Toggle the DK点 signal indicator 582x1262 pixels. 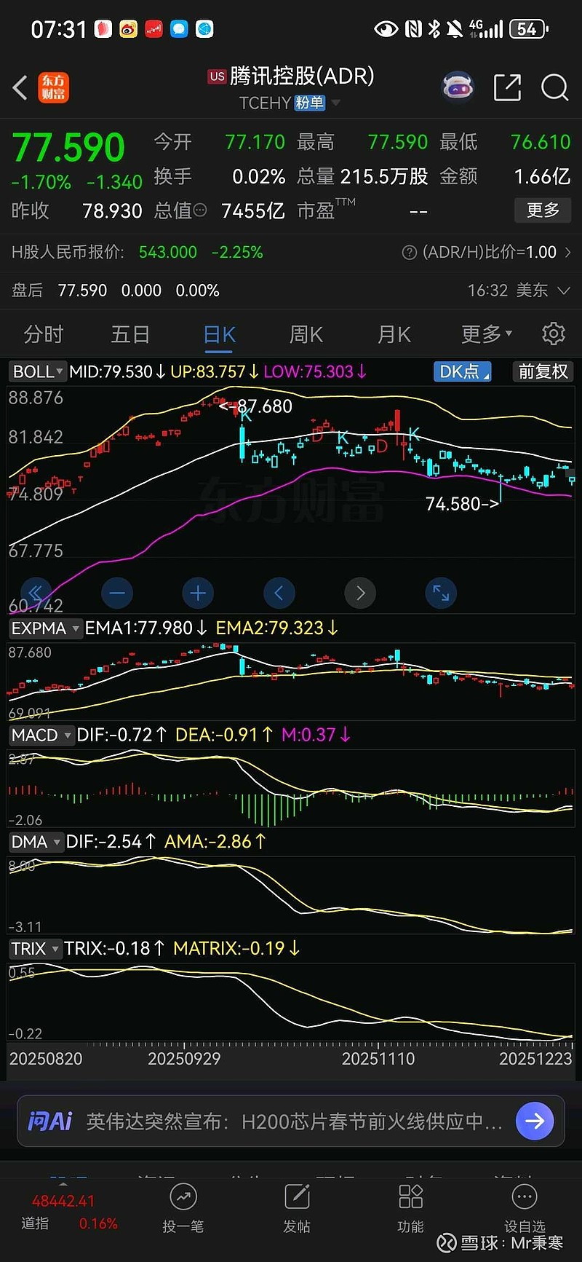(x=463, y=371)
